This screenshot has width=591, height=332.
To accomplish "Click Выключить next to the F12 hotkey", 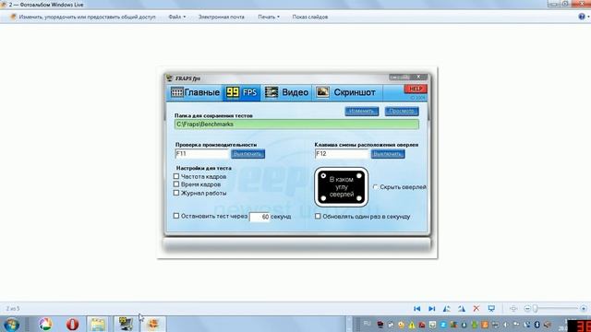I will 388,154.
